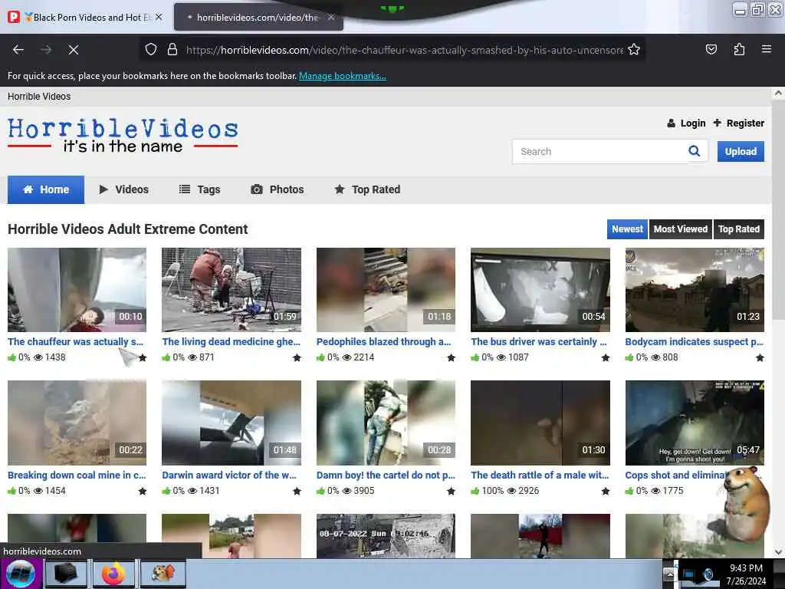This screenshot has height=589, width=785.
Task: Open the thumbnail with duration 00:54
Action: pos(540,289)
